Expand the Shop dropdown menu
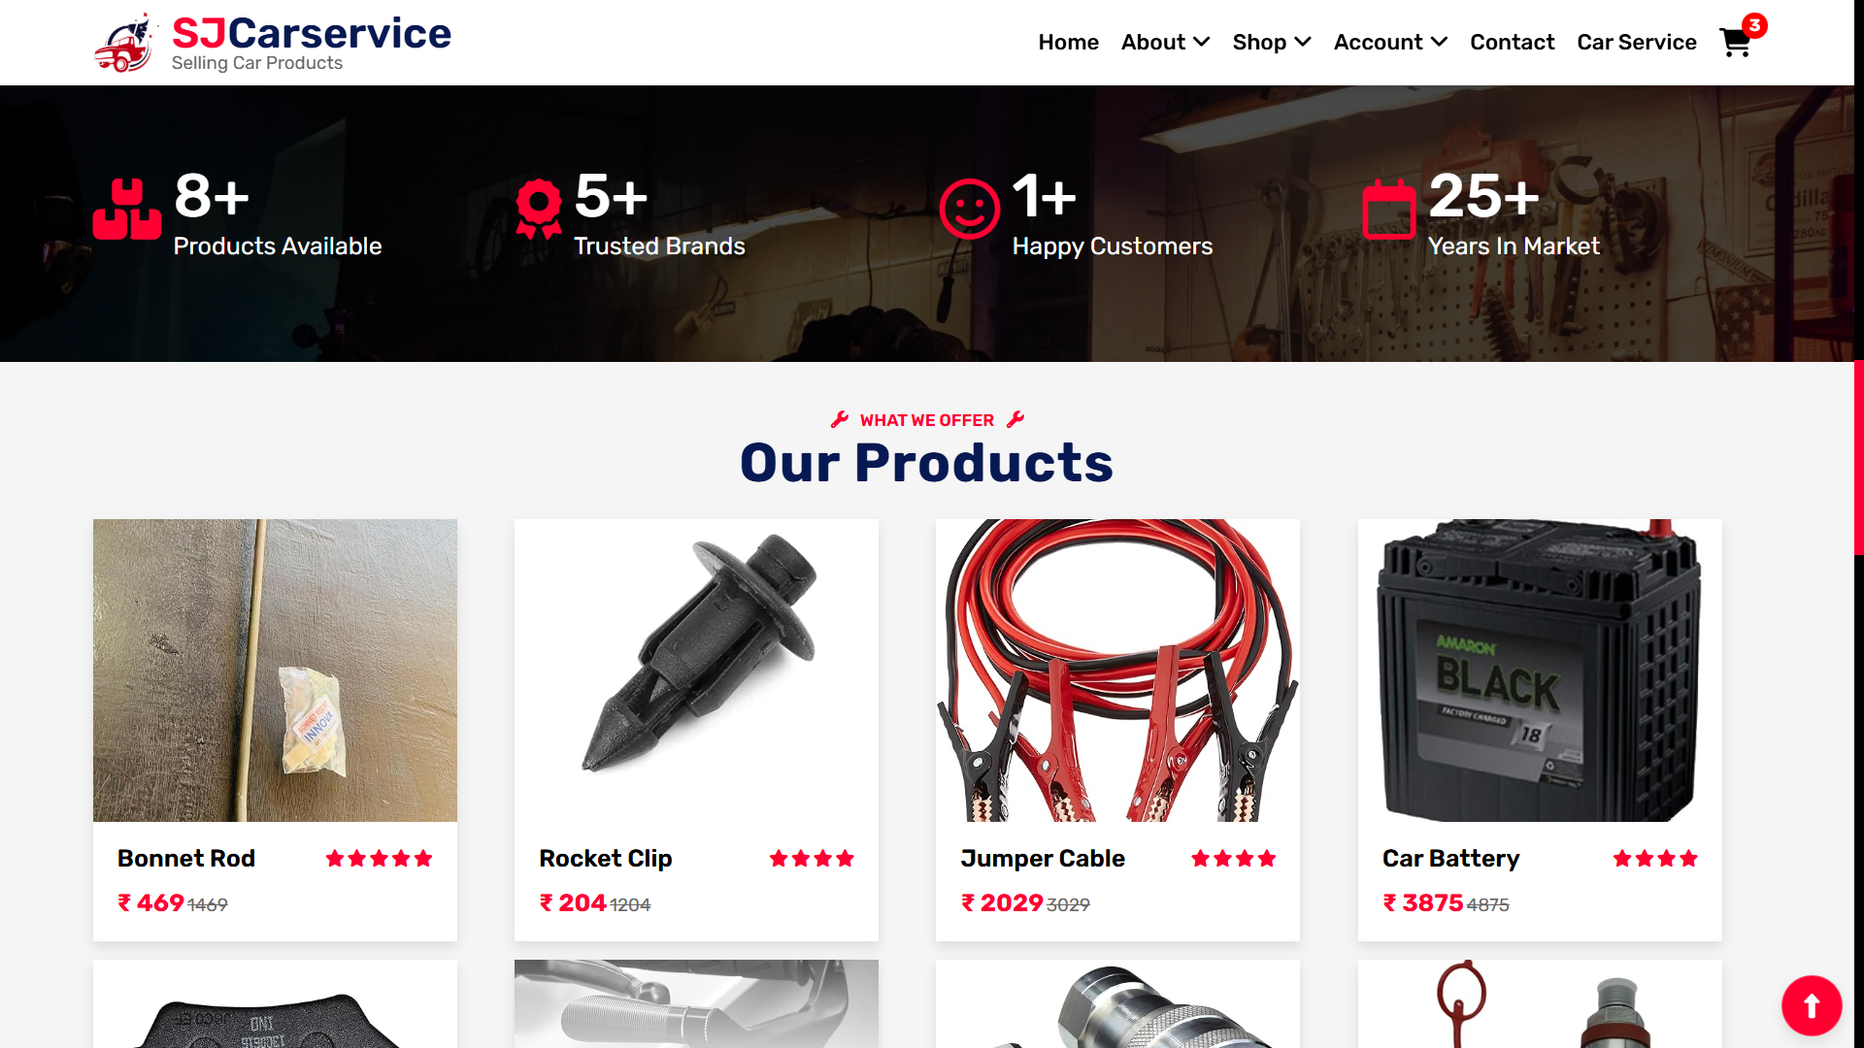 click(1272, 43)
